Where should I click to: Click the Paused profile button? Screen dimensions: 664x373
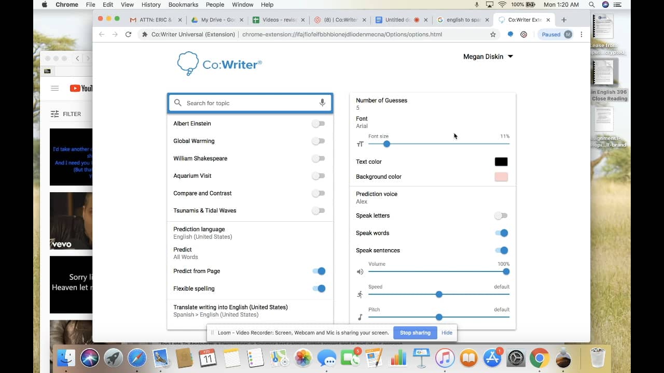coord(556,34)
